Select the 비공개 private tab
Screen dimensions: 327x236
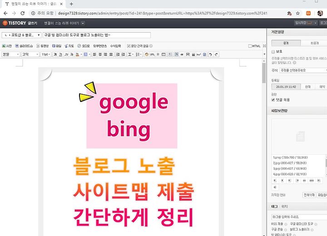click(314, 43)
